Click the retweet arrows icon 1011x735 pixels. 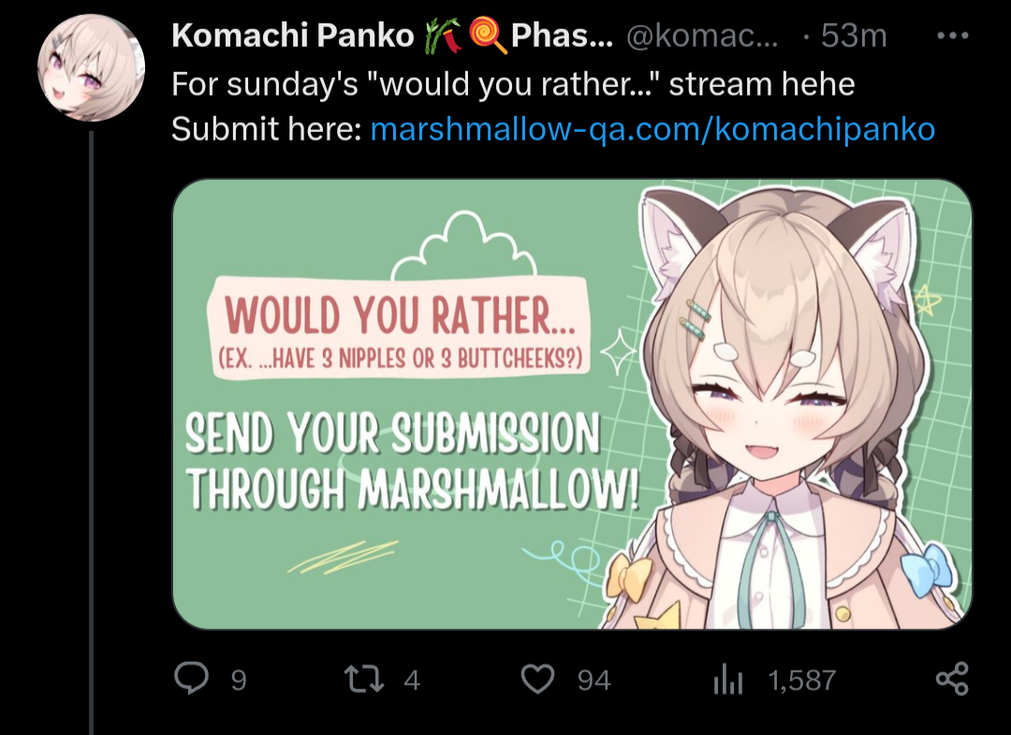click(364, 680)
